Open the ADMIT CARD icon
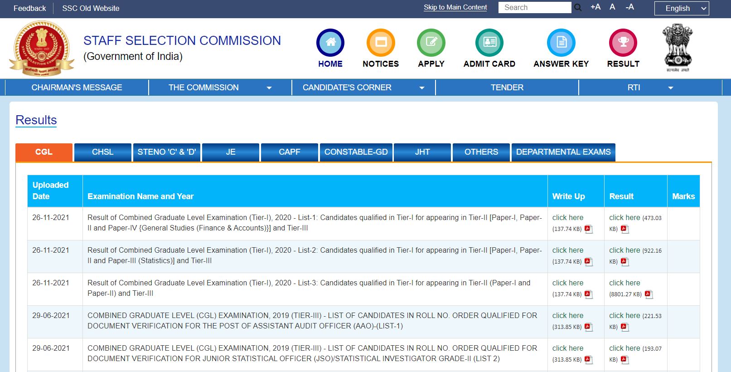The width and height of the screenshot is (731, 372). tap(489, 43)
